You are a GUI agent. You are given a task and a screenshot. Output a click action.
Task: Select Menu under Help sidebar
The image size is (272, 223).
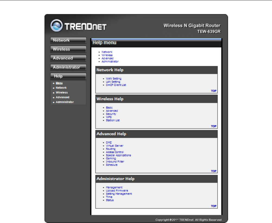(59, 83)
